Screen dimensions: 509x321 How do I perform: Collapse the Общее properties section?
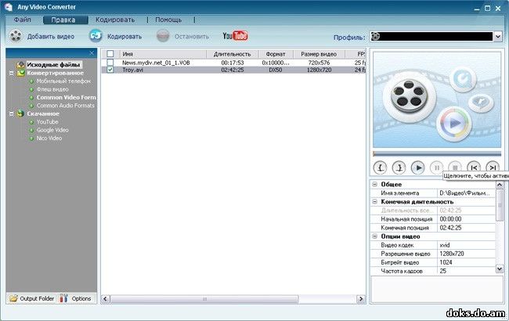click(x=374, y=184)
